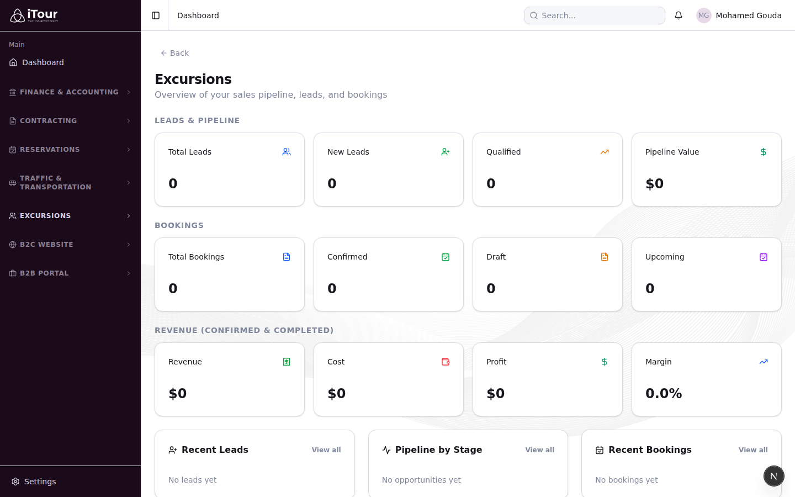Select the Excursions menu label
795x497 pixels.
click(45, 216)
